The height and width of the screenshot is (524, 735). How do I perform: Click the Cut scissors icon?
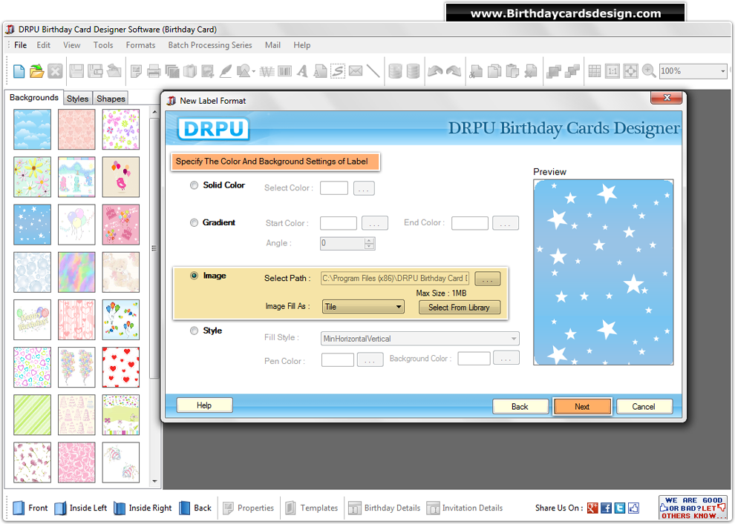tap(476, 71)
